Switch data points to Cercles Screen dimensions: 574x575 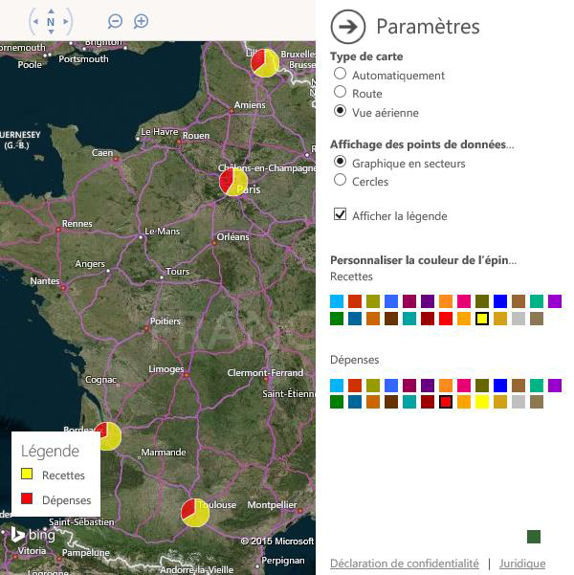click(340, 181)
